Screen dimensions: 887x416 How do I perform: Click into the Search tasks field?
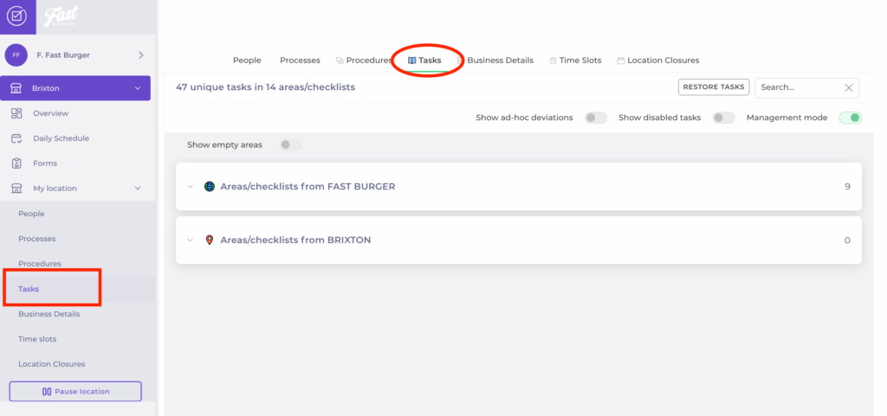click(x=797, y=88)
